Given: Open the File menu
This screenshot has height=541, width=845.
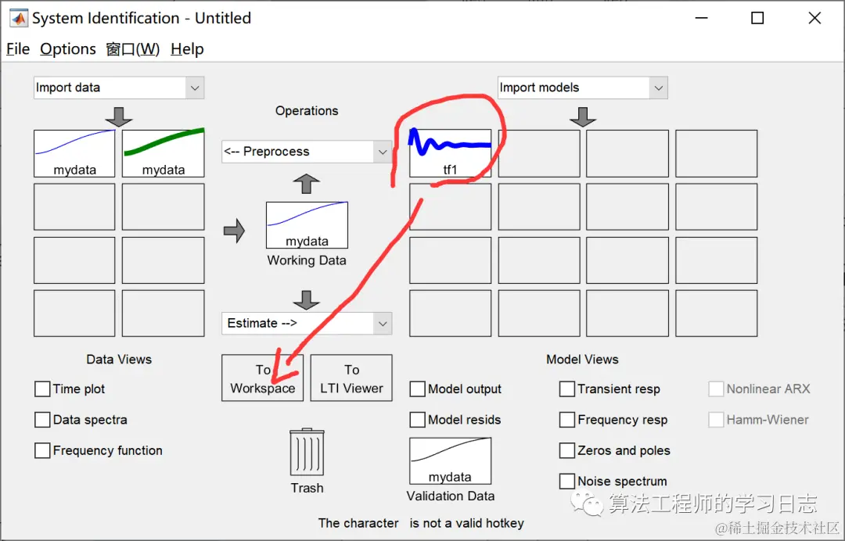Looking at the screenshot, I should (18, 49).
